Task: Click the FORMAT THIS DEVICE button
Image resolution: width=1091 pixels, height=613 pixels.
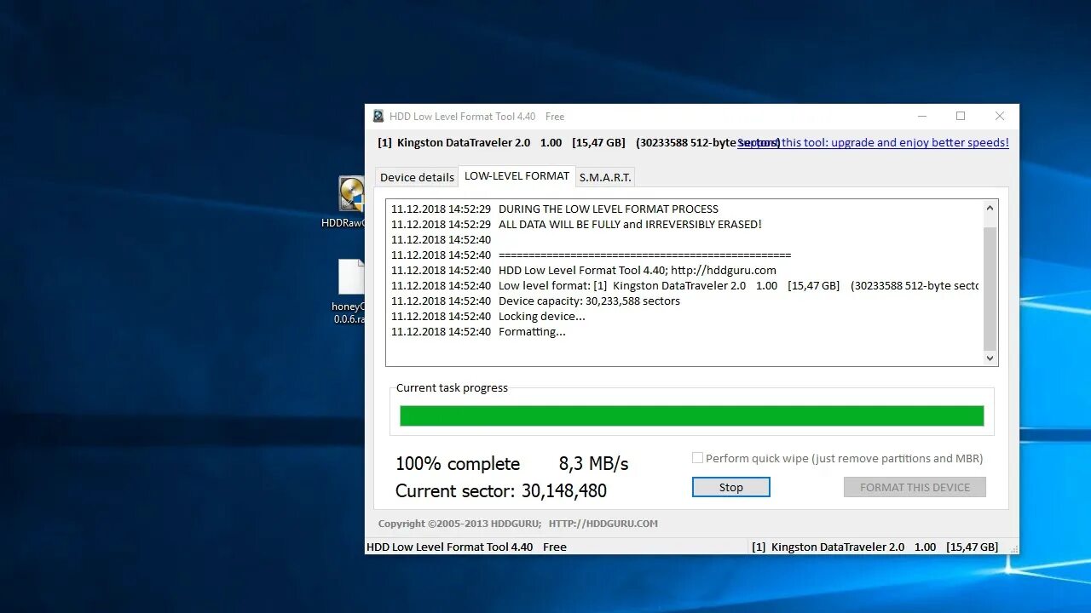Action: point(915,487)
